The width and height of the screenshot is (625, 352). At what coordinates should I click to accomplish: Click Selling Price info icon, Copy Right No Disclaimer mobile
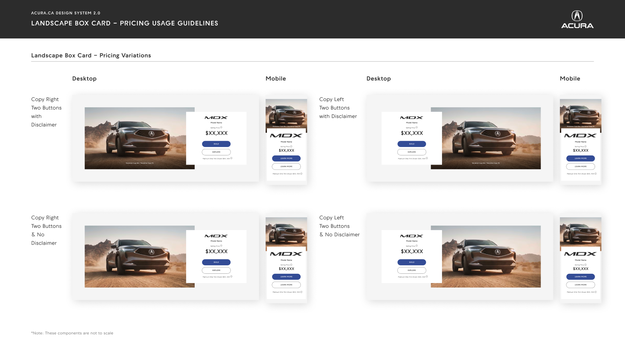coord(291,265)
